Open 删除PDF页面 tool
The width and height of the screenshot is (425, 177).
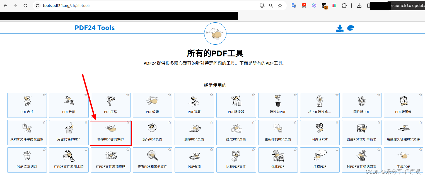click(194, 133)
